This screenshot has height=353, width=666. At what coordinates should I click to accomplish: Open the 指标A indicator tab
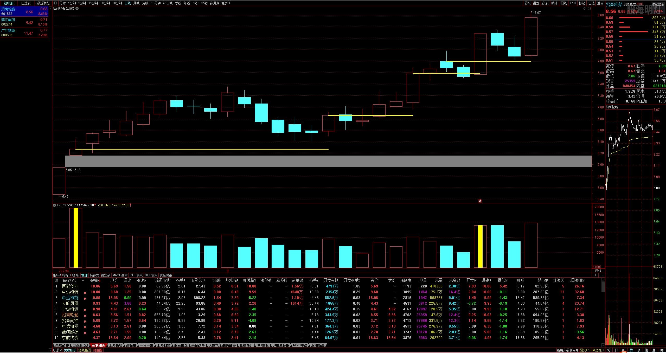coord(57,275)
